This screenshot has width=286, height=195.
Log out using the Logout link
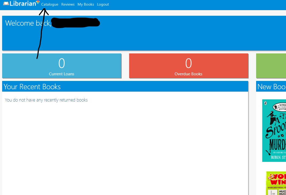[x=103, y=4]
